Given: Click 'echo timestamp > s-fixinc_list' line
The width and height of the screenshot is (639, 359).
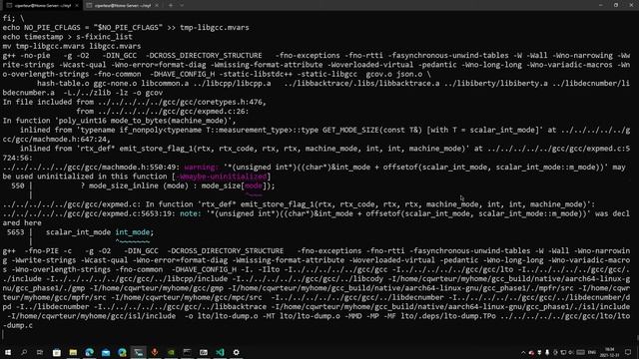Looking at the screenshot, I should [x=67, y=37].
